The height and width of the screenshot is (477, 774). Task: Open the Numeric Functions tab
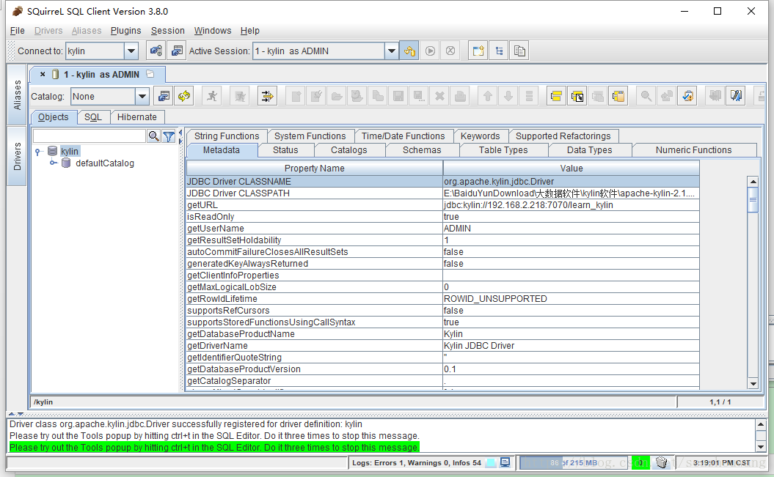coord(693,149)
